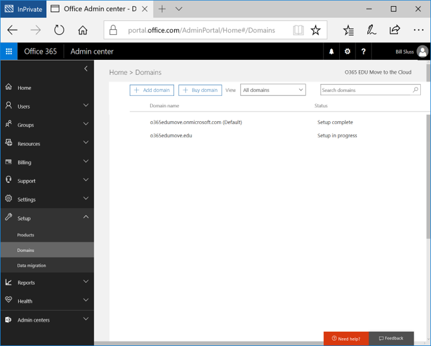The image size is (431, 346).
Task: Click inside the Search domains field
Action: click(365, 90)
